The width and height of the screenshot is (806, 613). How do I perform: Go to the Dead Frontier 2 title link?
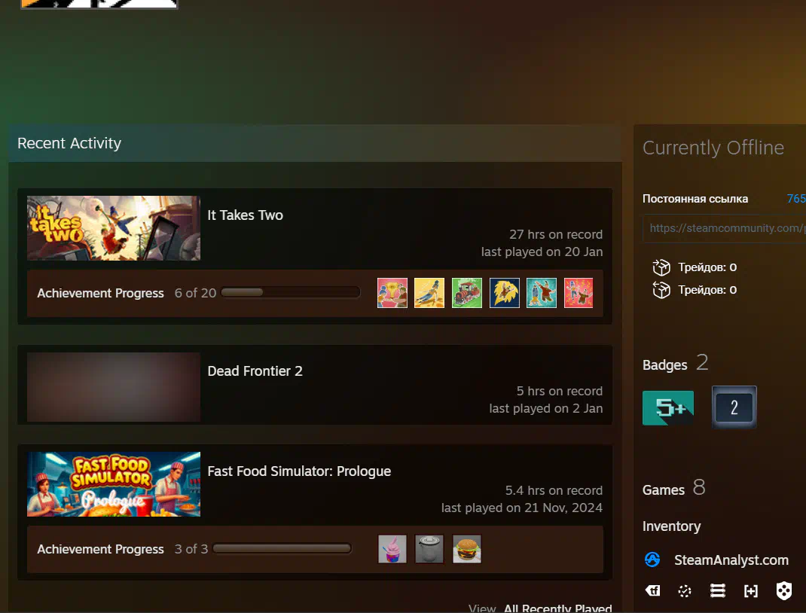[x=255, y=371]
